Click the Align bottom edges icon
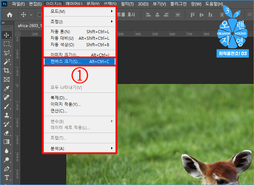This screenshot has width=254, height=185. pyautogui.click(x=210, y=15)
